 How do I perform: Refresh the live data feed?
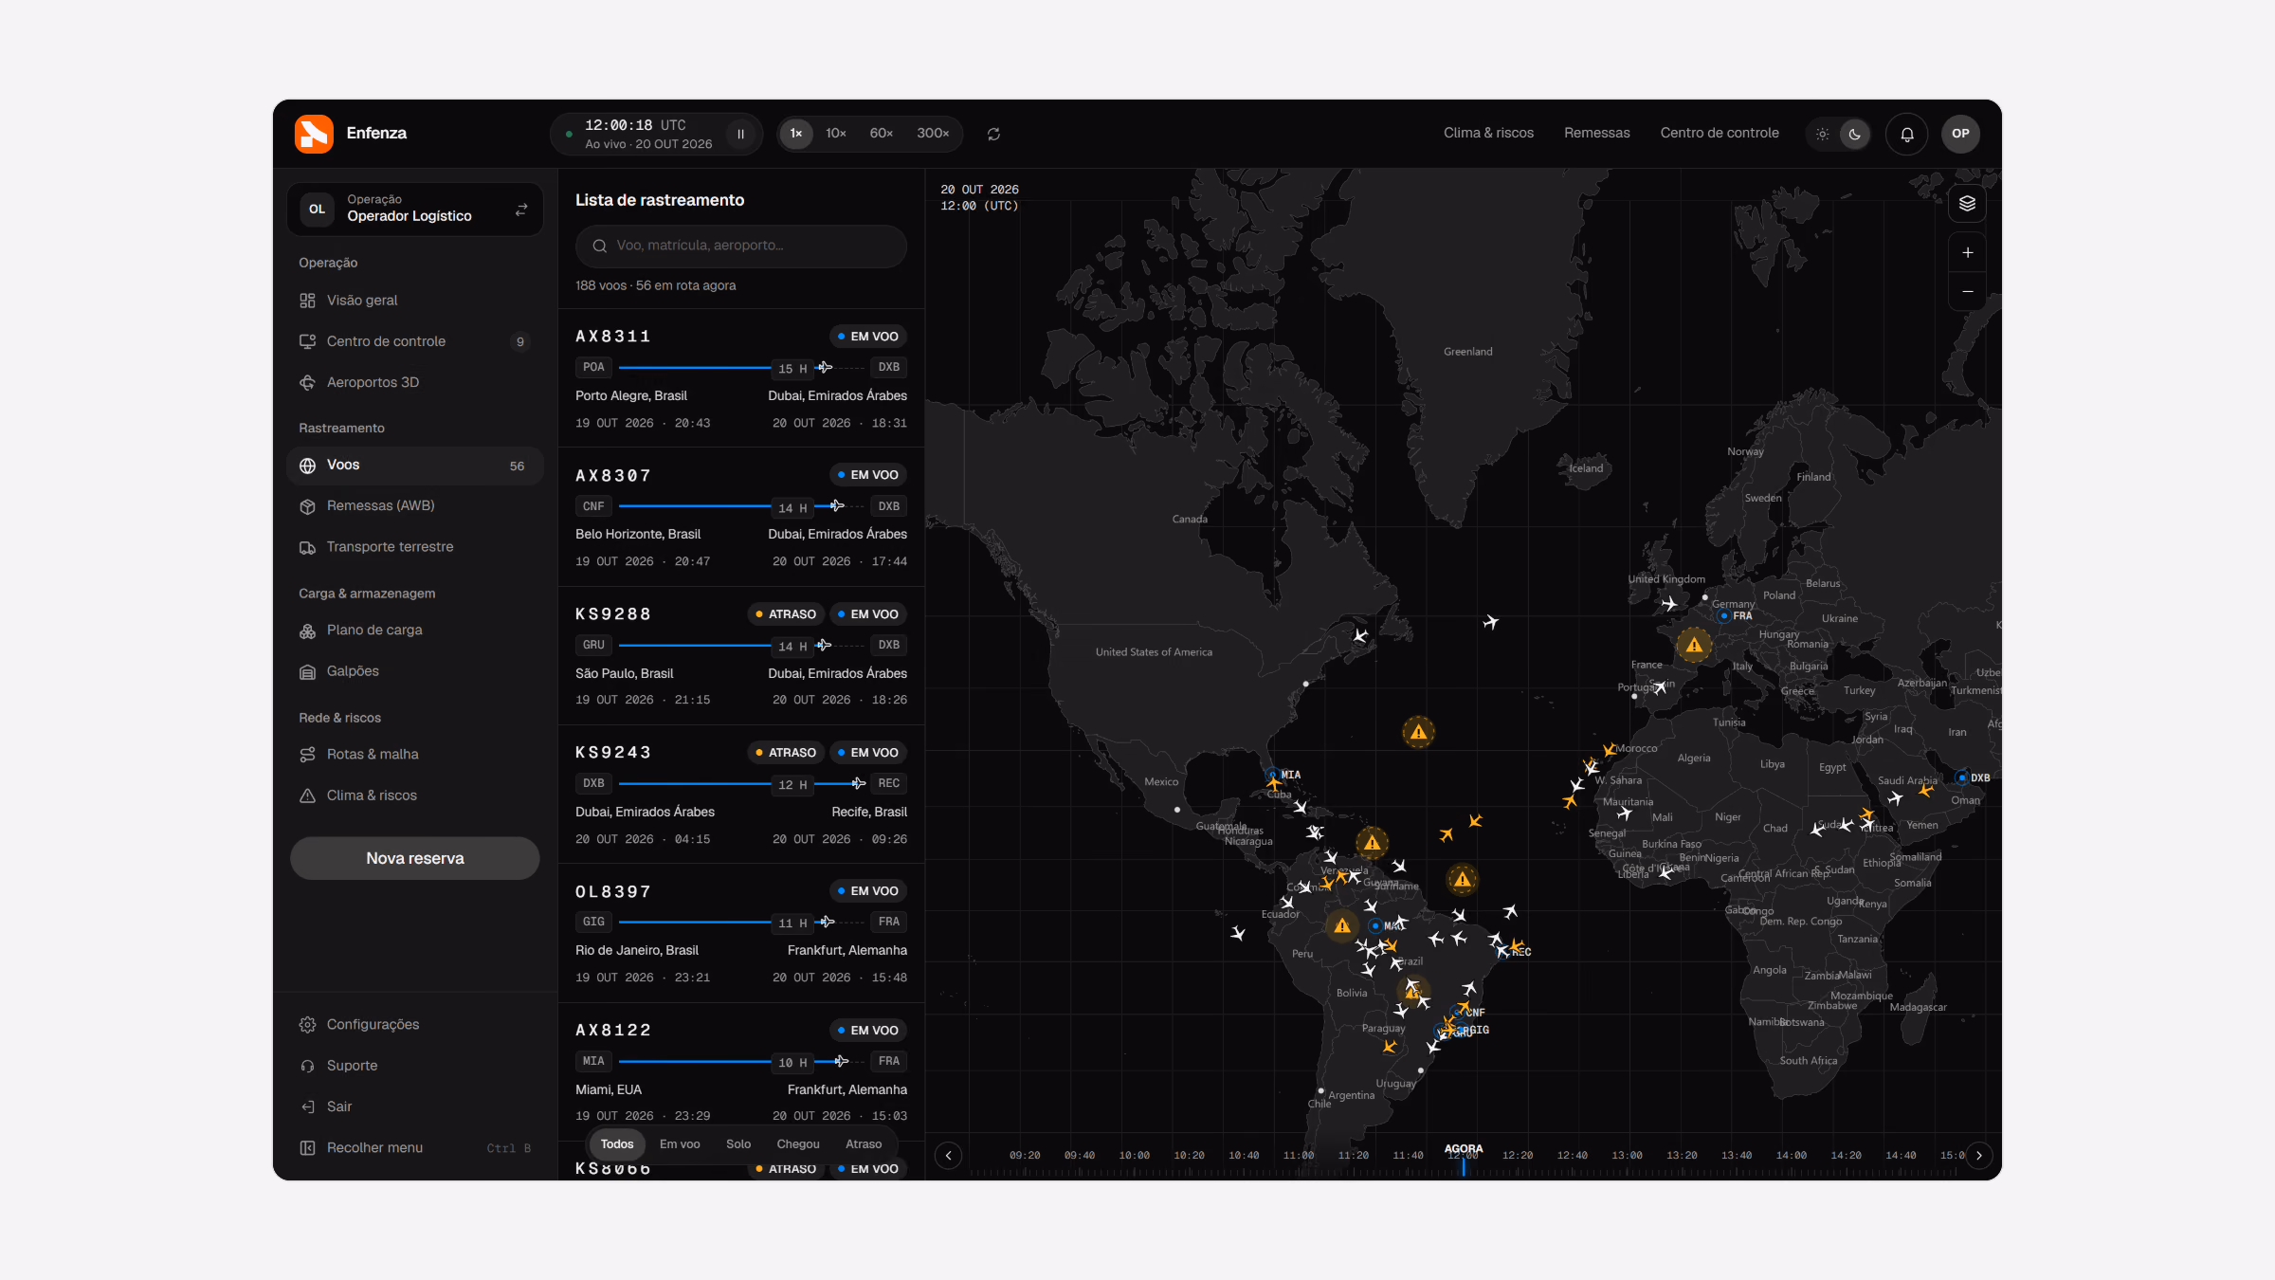click(x=993, y=134)
